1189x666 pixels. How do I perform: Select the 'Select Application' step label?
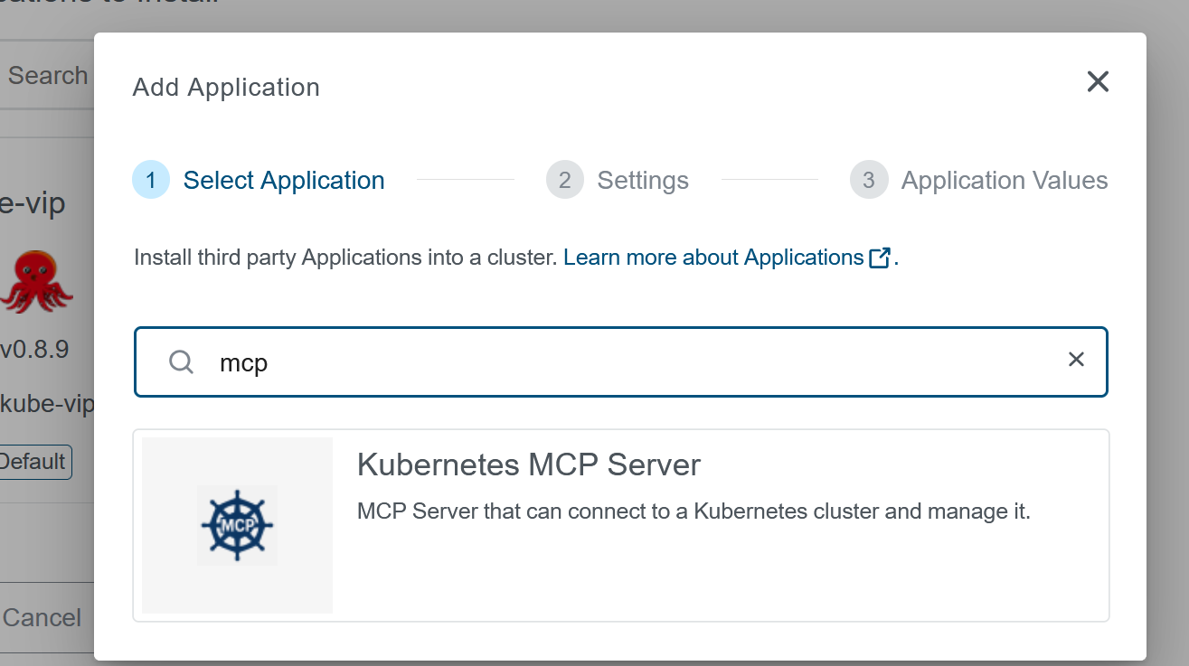coord(284,181)
